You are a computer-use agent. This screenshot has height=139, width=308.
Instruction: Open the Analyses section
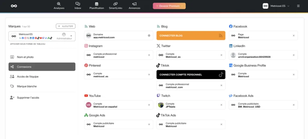click(x=59, y=6)
